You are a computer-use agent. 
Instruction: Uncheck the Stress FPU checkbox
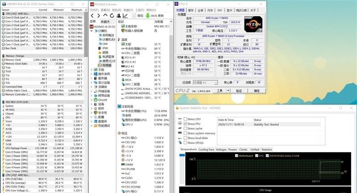tap(185, 124)
